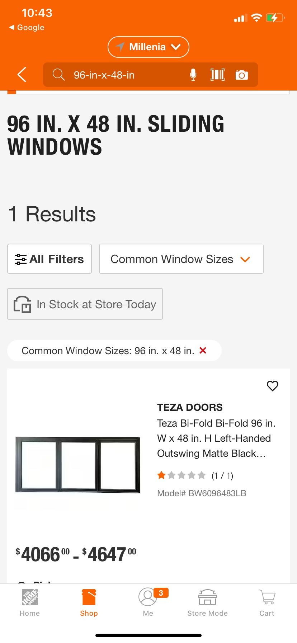The height and width of the screenshot is (643, 297).
Task: Enter Store Mode tab
Action: click(x=207, y=602)
